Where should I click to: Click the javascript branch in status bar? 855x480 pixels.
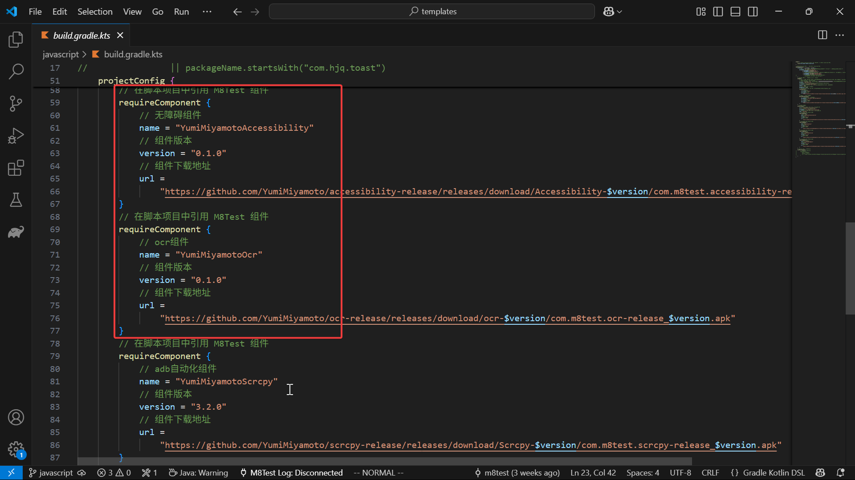(x=51, y=472)
